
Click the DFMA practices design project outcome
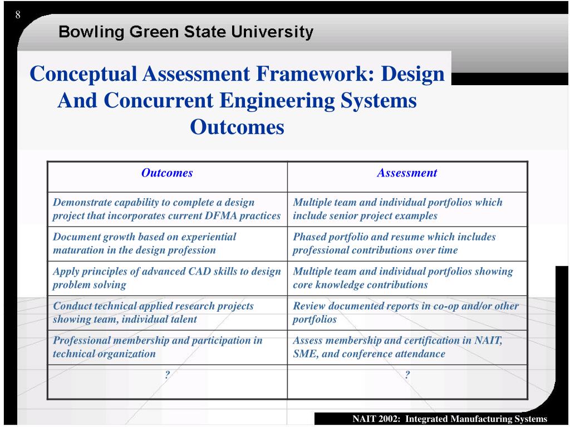tap(167, 209)
